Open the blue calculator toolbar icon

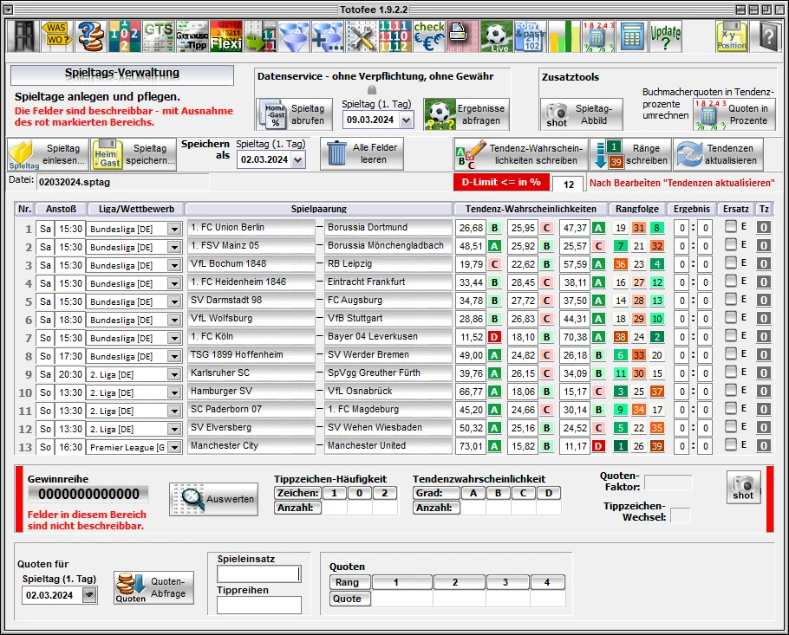coord(632,36)
